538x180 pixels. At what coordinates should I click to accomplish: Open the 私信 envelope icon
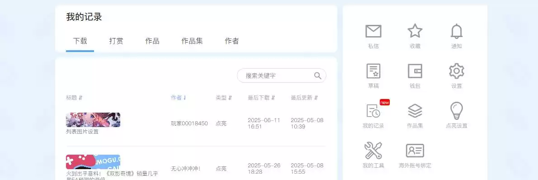[x=373, y=31]
